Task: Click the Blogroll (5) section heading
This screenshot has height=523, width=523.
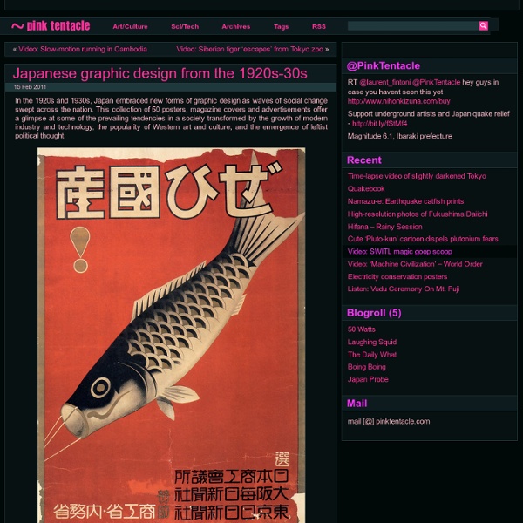Action: pyautogui.click(x=374, y=313)
